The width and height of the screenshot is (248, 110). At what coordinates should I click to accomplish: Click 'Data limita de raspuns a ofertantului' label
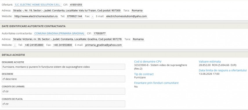pos(223,70)
